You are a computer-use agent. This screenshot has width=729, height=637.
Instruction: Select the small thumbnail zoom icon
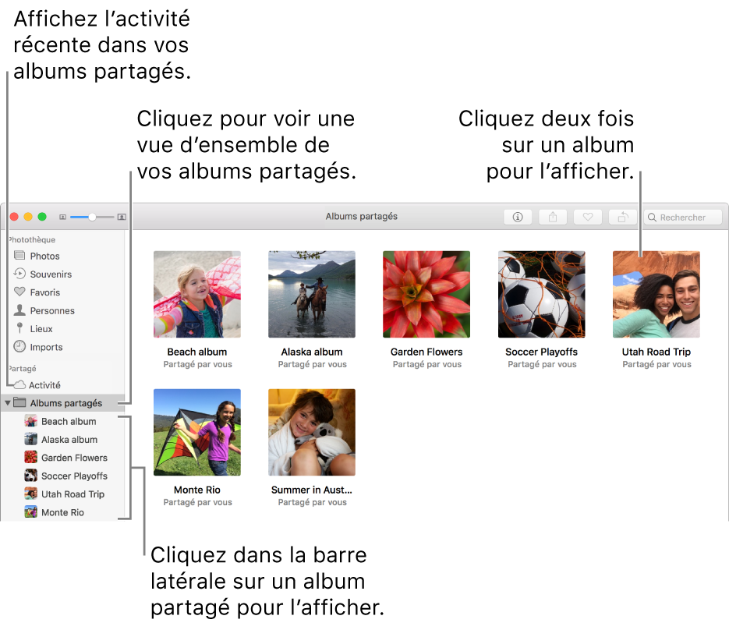click(x=62, y=218)
